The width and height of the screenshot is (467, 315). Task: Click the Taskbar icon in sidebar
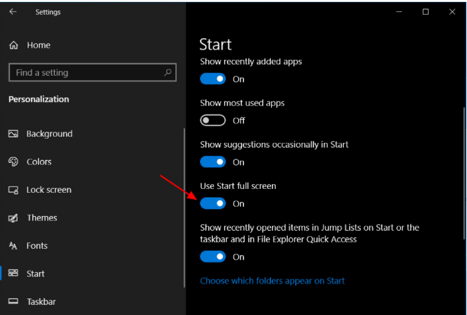[13, 302]
